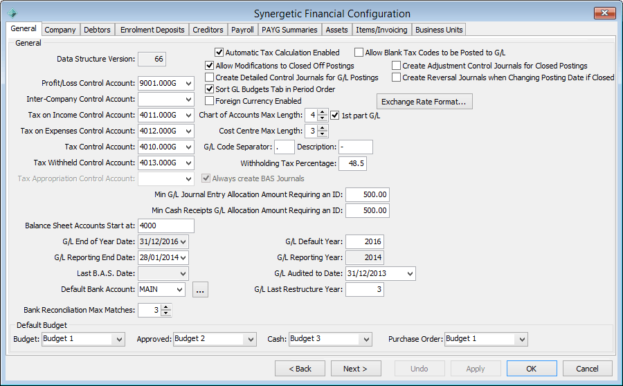This screenshot has height=386, width=623.
Task: Edit the Withholding Tax Percentage field
Action: pyautogui.click(x=352, y=164)
